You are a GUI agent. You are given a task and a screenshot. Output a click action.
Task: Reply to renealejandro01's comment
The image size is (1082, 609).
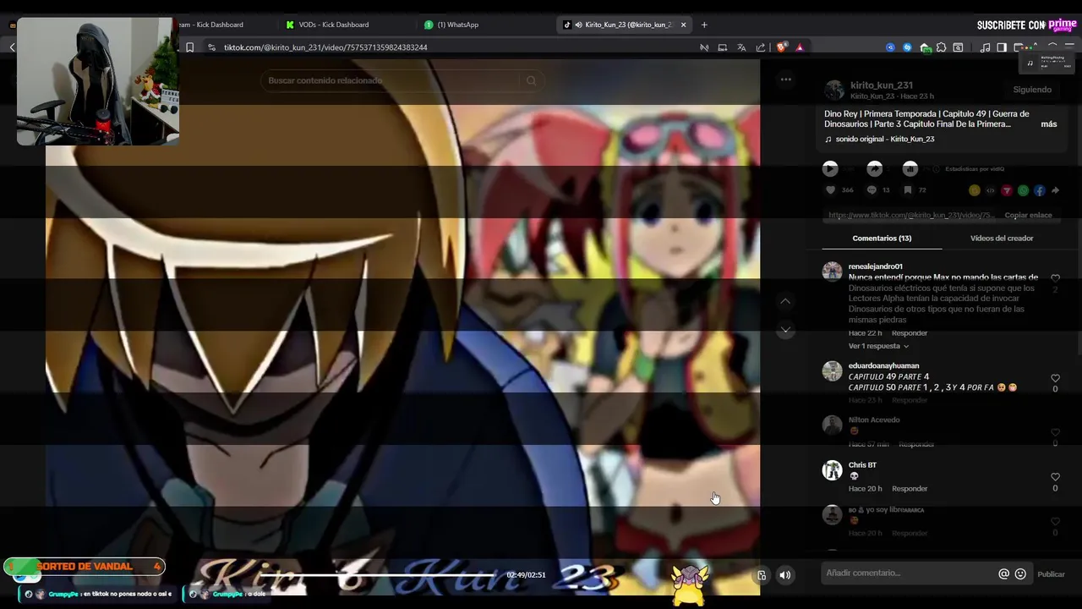tap(910, 333)
